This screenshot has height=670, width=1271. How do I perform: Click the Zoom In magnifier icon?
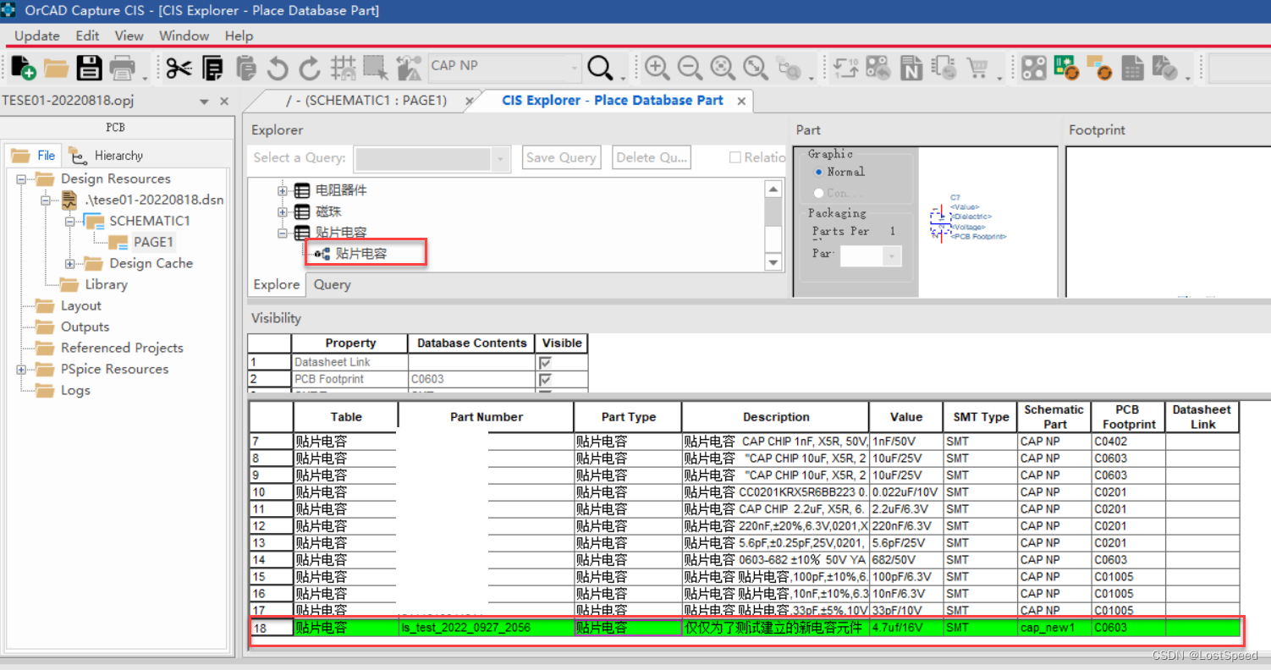click(x=657, y=68)
